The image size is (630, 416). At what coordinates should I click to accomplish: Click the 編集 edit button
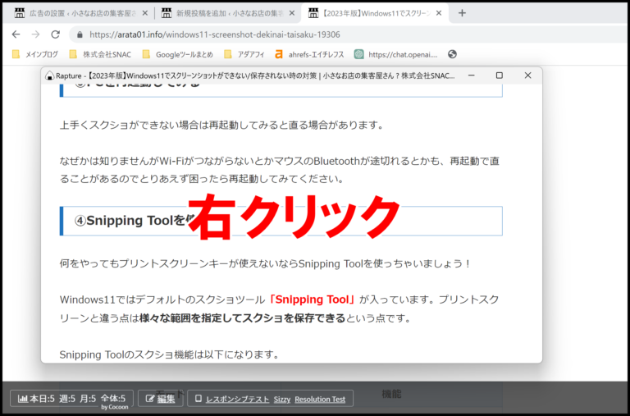(161, 399)
